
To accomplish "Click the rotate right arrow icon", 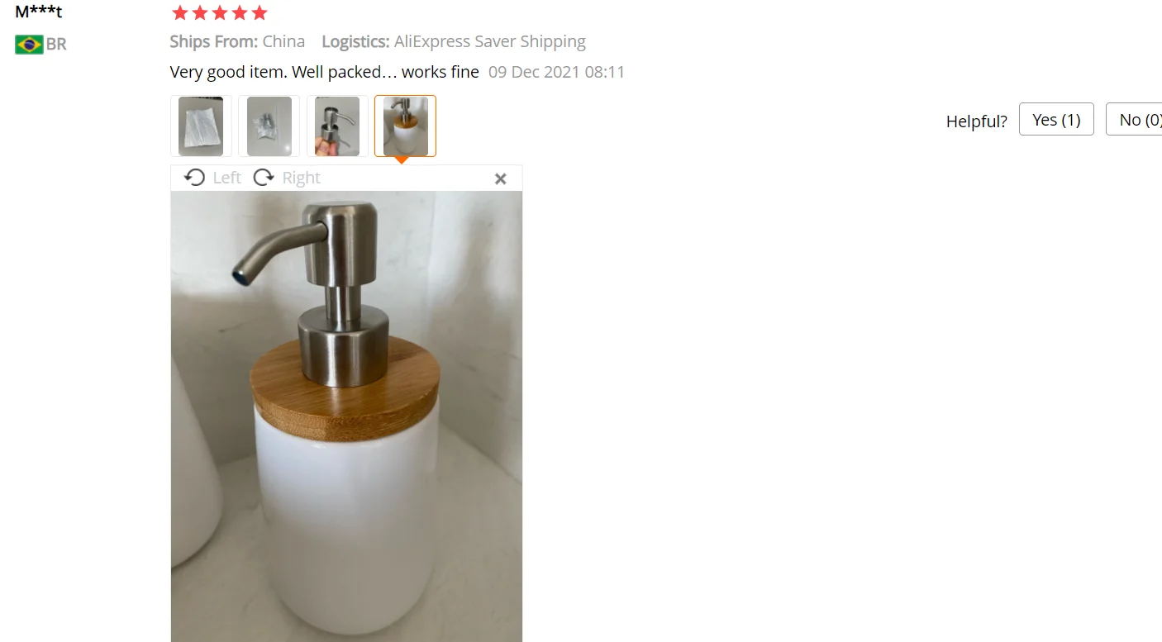I will pos(264,178).
